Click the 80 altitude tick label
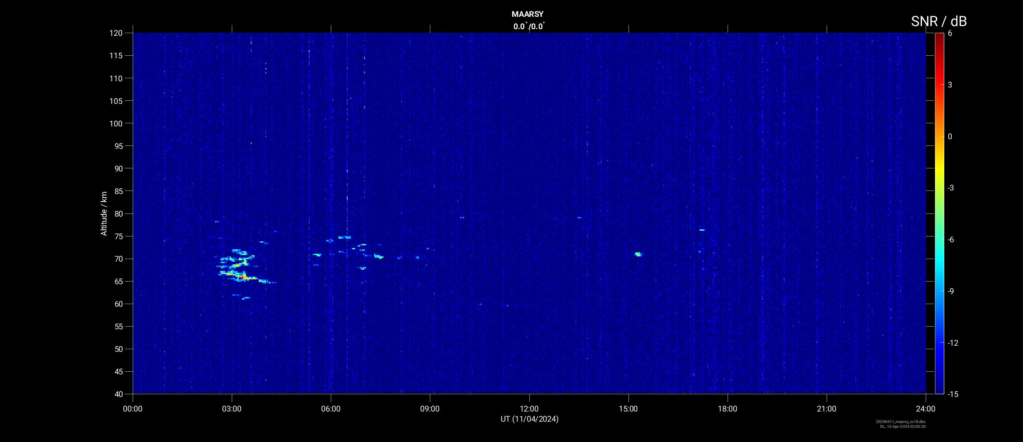 (118, 213)
